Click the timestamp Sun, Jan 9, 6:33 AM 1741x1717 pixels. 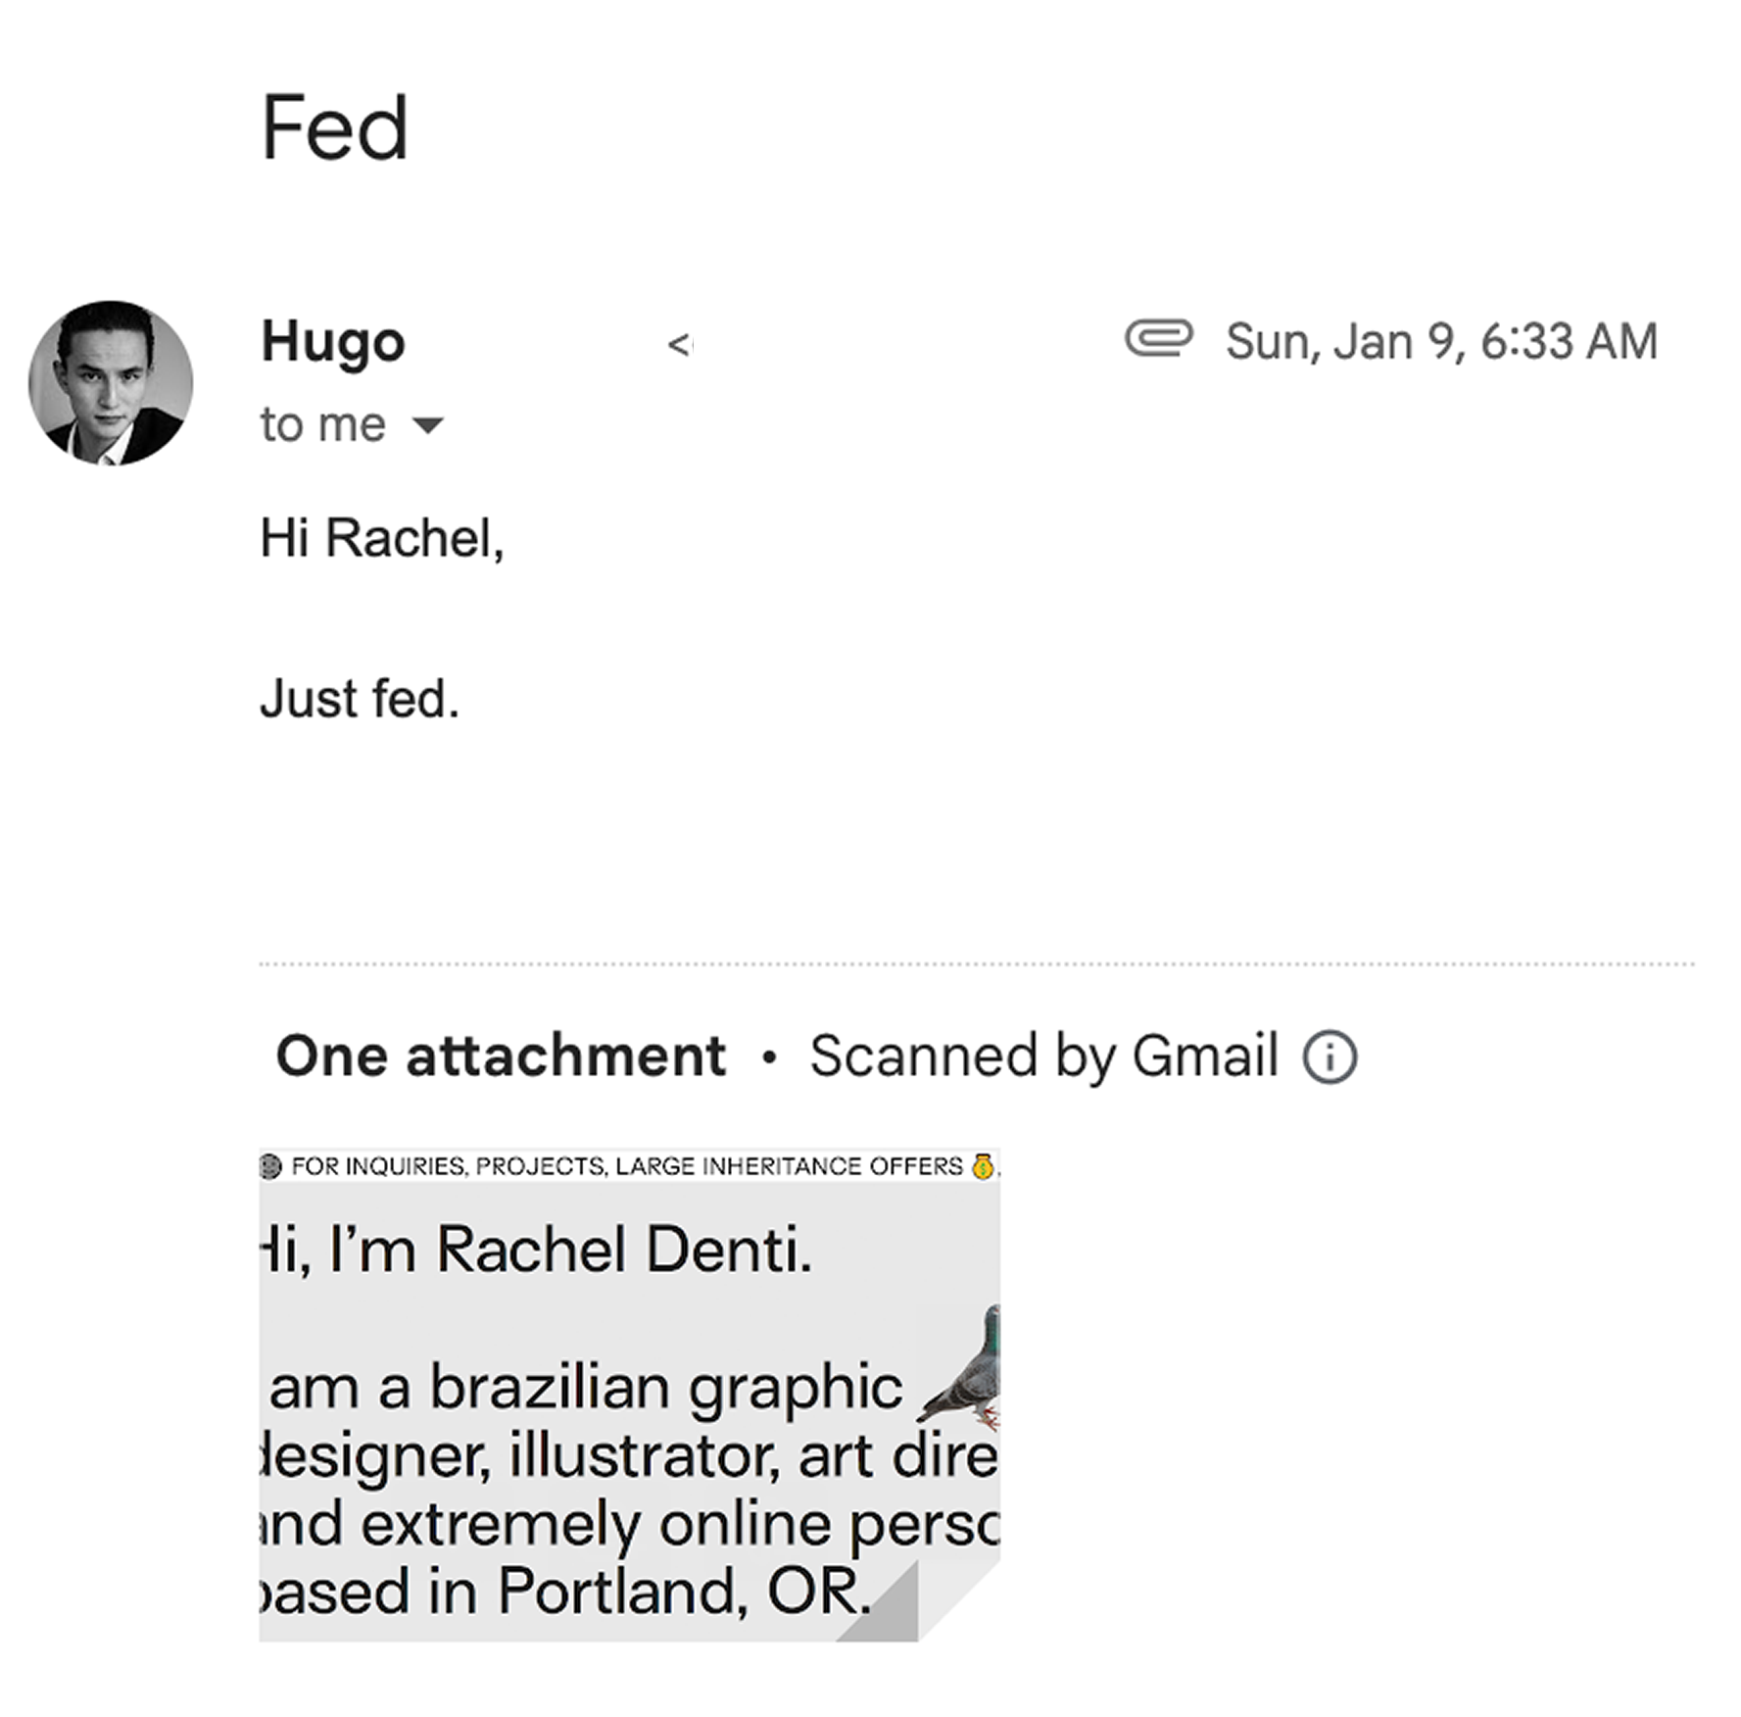1441,342
